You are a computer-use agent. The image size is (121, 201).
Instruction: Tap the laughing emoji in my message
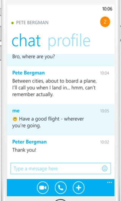click(x=15, y=119)
